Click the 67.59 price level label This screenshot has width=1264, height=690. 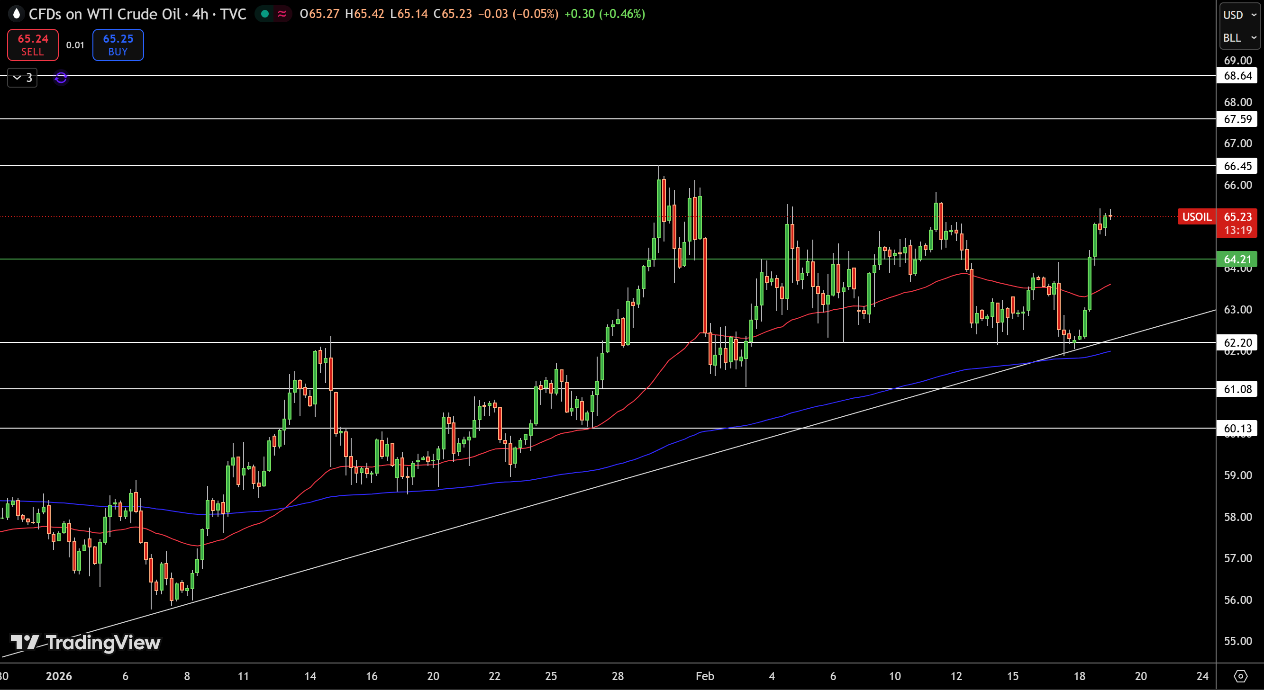1237,119
